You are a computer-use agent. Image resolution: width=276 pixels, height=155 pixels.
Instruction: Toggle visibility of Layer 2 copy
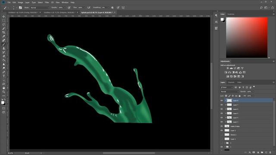coord(222,126)
